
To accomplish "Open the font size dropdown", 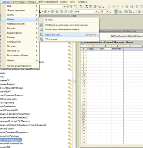I will coord(108,11).
